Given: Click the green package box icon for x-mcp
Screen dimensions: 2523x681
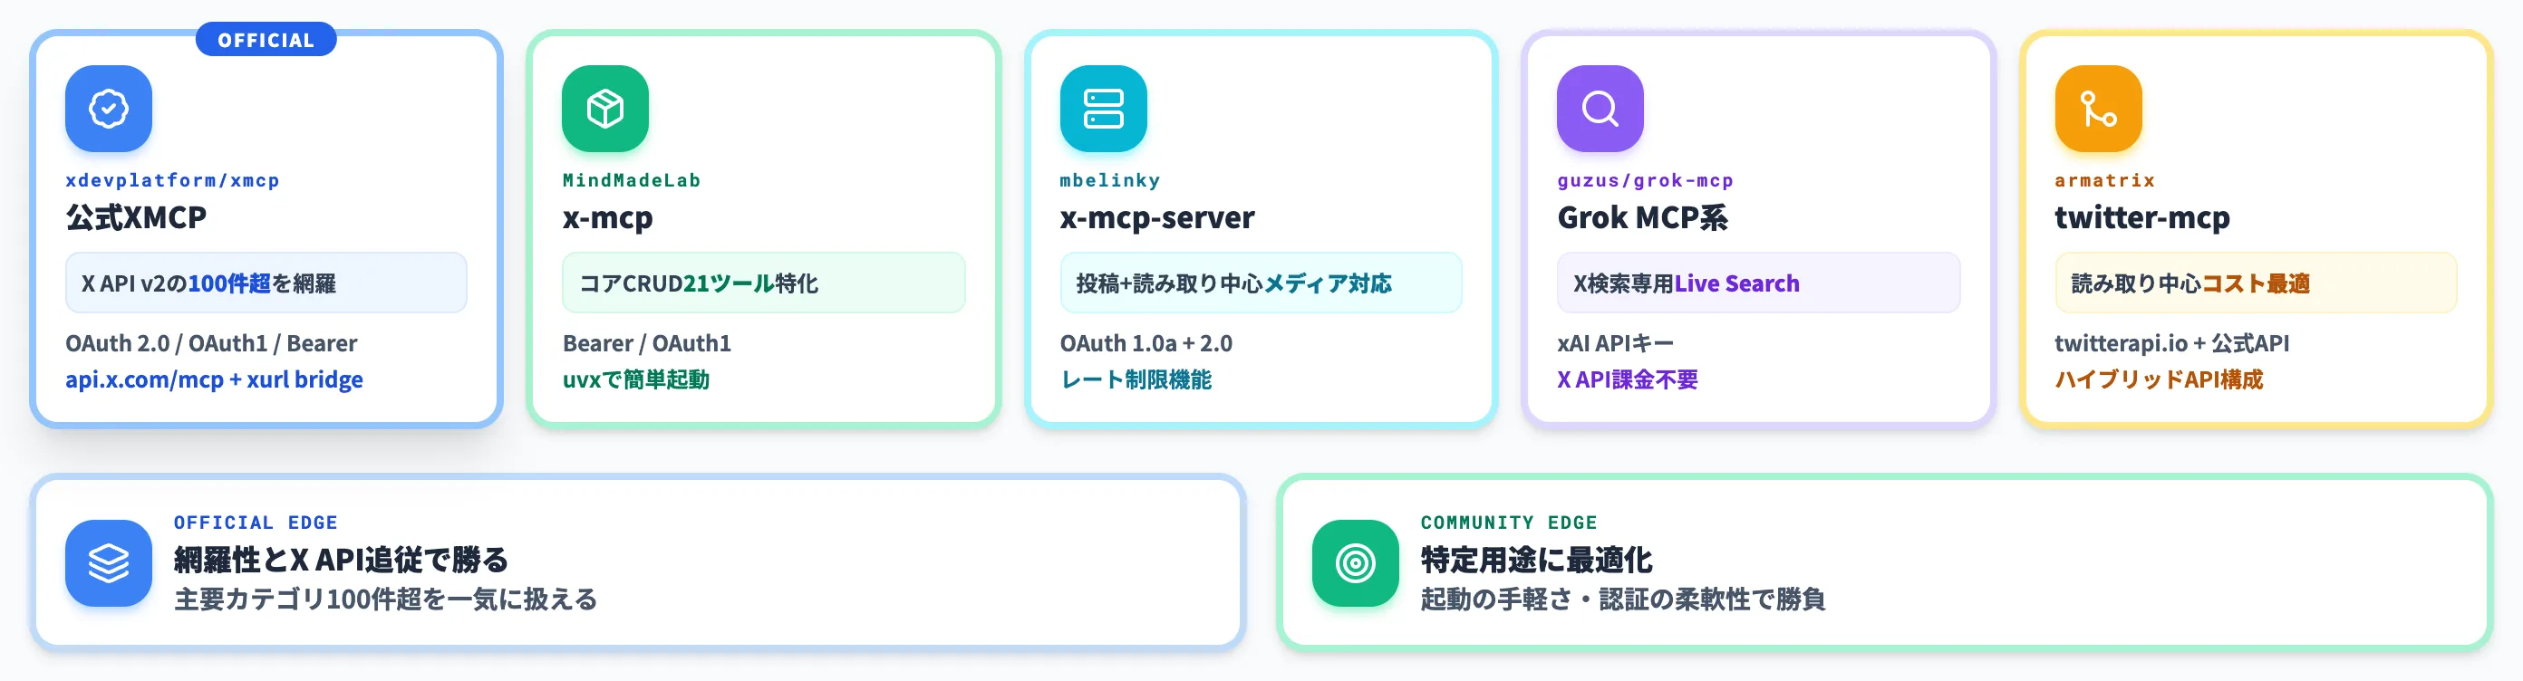Looking at the screenshot, I should click(x=605, y=109).
